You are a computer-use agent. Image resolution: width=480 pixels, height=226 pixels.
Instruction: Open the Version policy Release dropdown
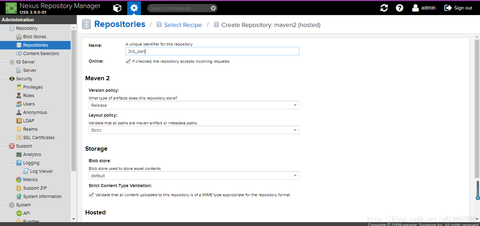coord(194,105)
